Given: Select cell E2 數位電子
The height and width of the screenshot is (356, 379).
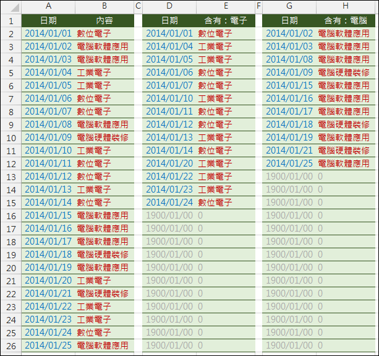Looking at the screenshot, I should pyautogui.click(x=226, y=33).
